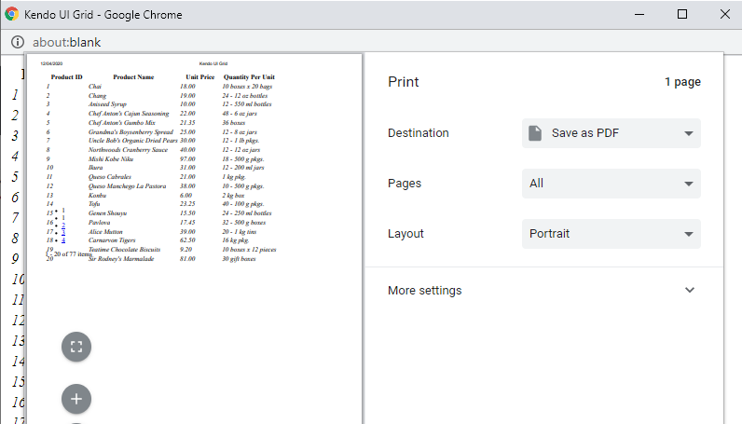Open the Pages dropdown set to All

[611, 184]
